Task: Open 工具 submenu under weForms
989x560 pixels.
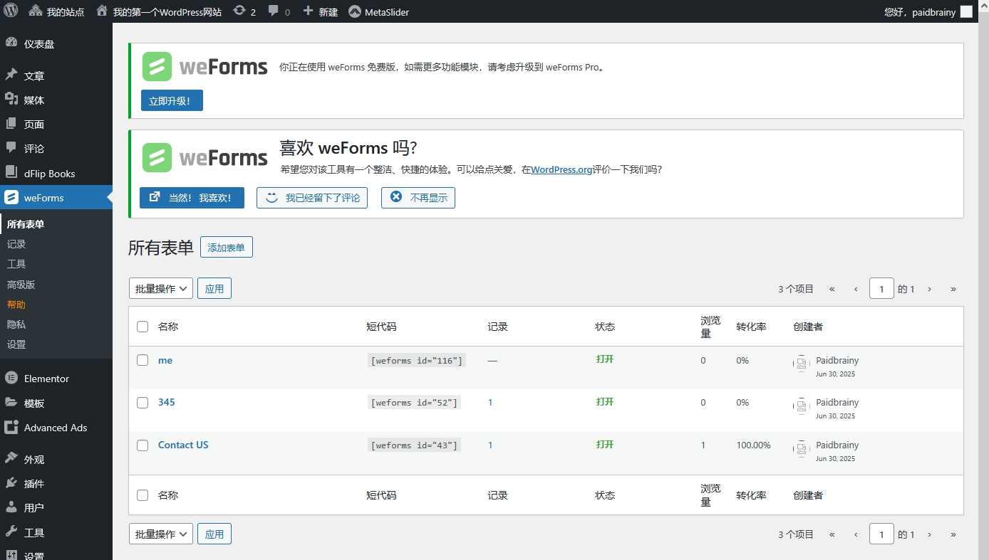Action: click(16, 264)
